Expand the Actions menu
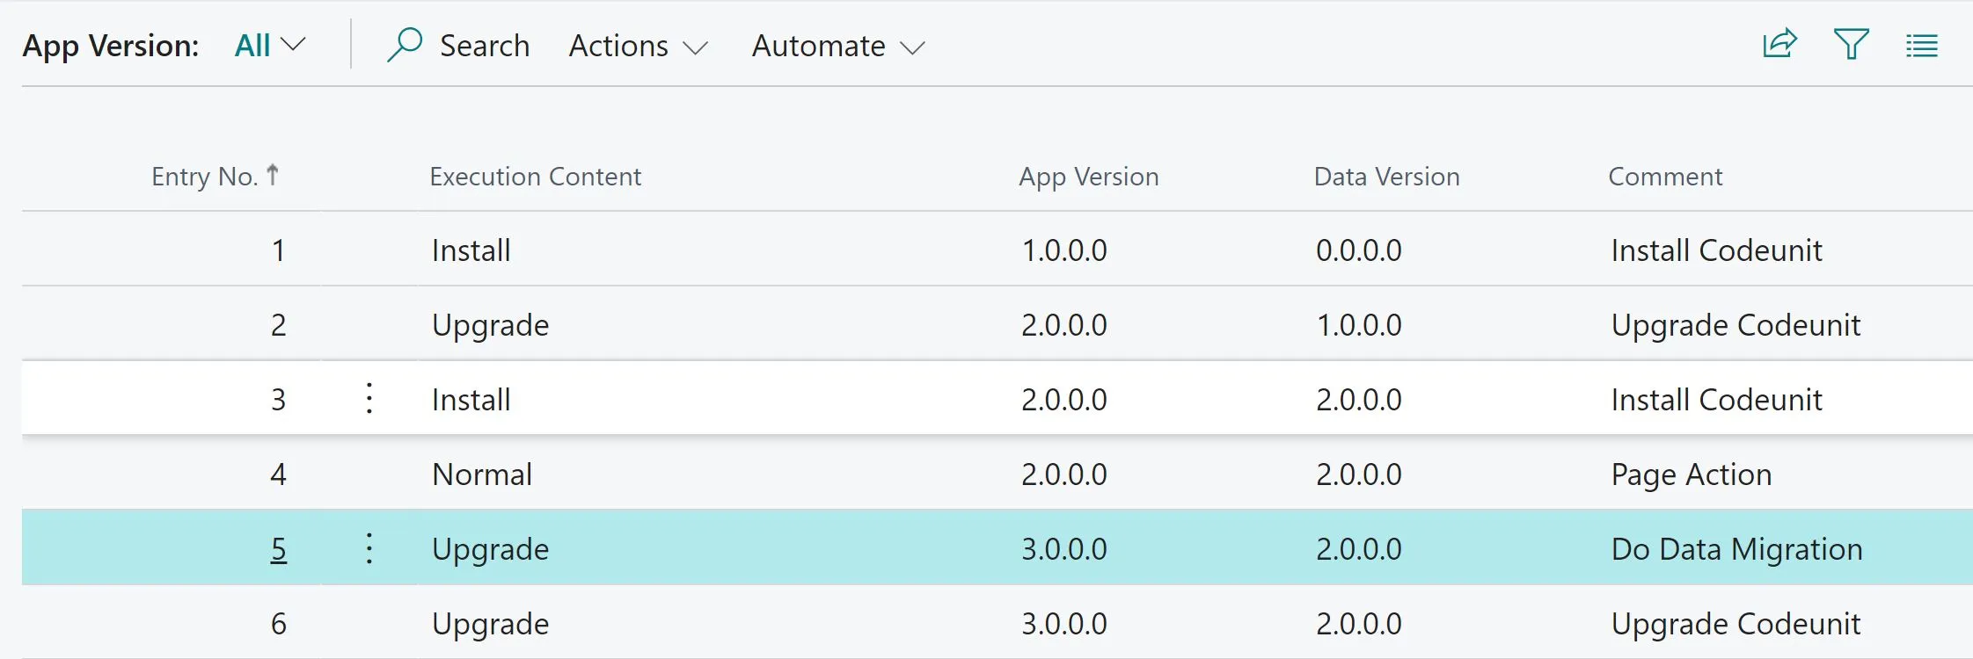 coord(638,46)
